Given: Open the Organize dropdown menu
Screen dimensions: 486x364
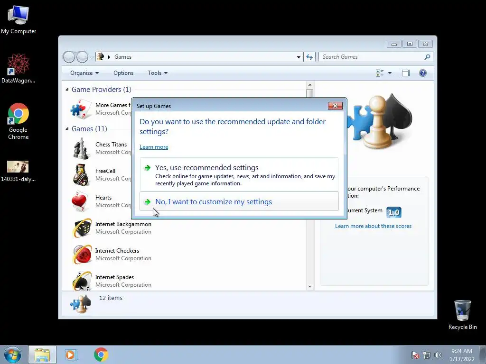Looking at the screenshot, I should coord(84,73).
